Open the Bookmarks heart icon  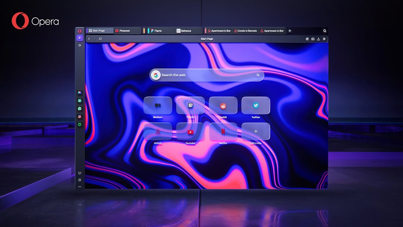(x=80, y=173)
